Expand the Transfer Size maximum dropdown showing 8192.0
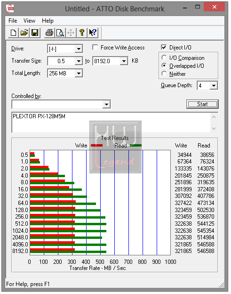The width and height of the screenshot is (231, 294). point(124,61)
